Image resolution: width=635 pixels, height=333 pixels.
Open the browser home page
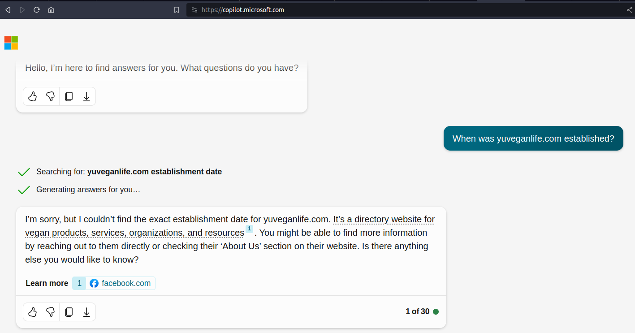click(x=51, y=10)
